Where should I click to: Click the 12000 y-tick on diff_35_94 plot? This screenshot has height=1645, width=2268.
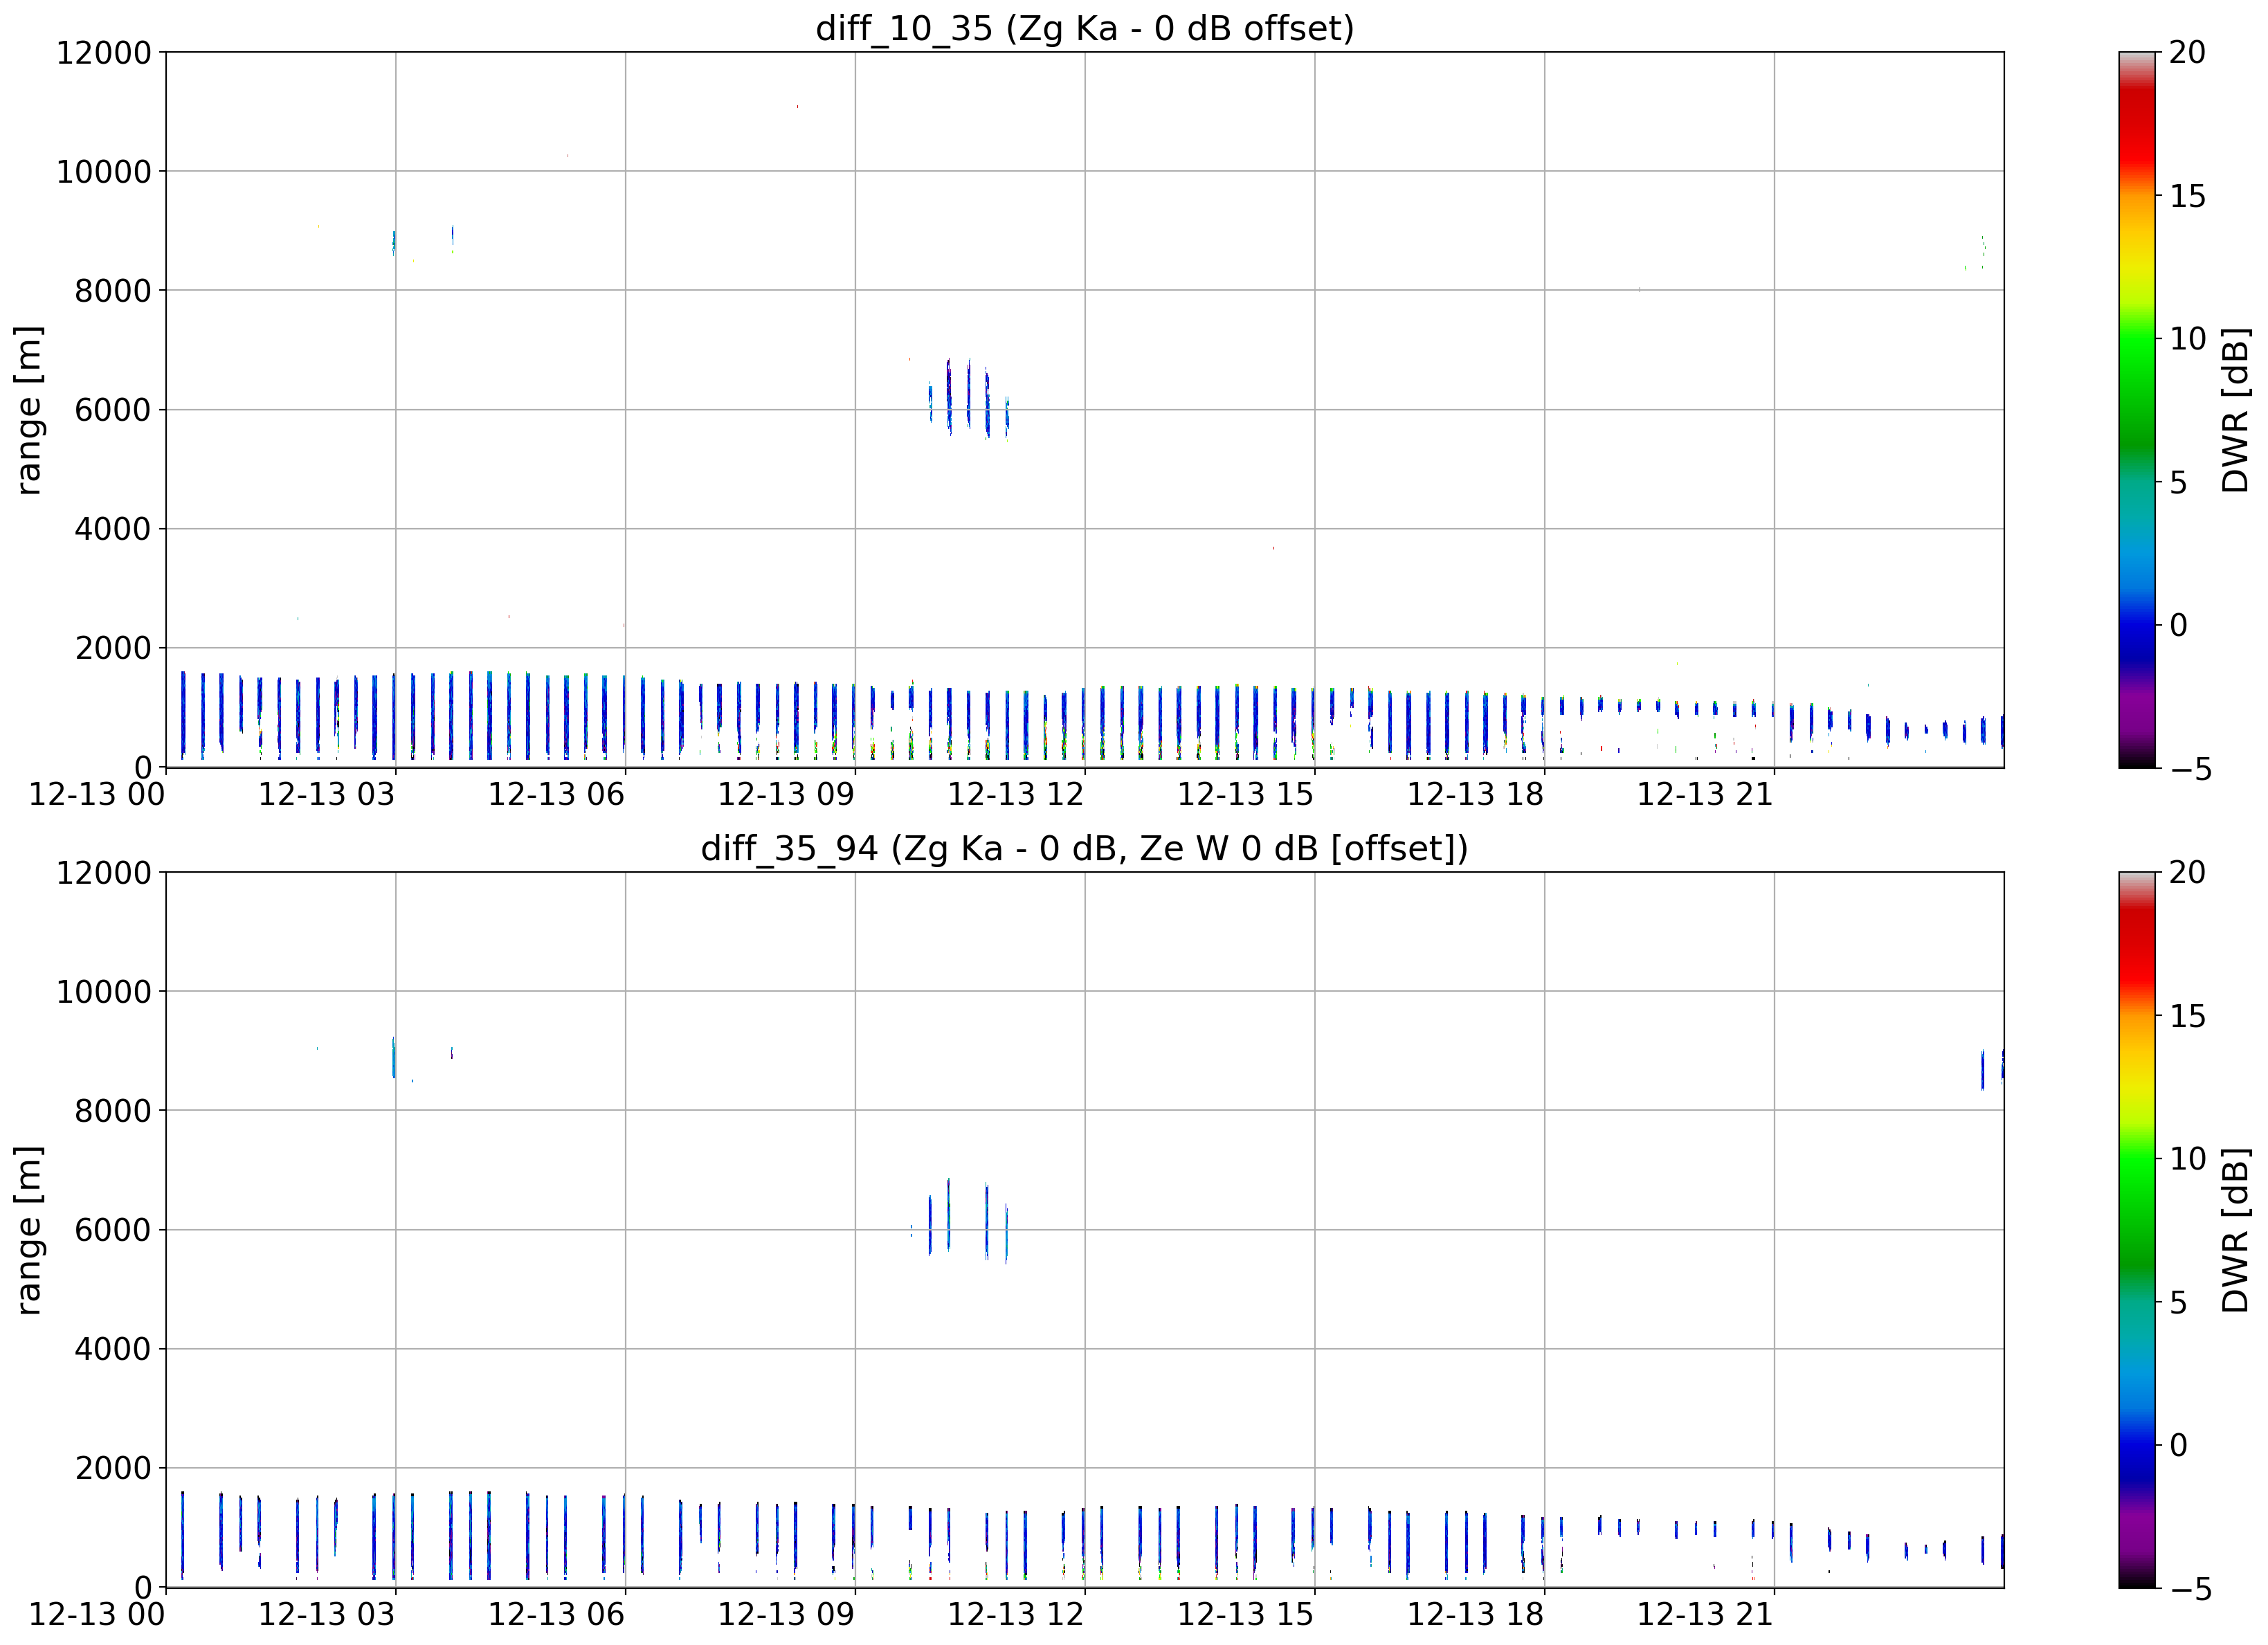tap(104, 872)
